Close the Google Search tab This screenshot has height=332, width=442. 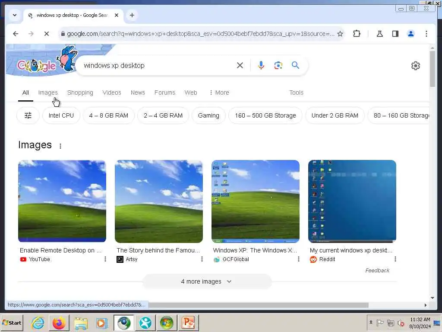tap(117, 15)
